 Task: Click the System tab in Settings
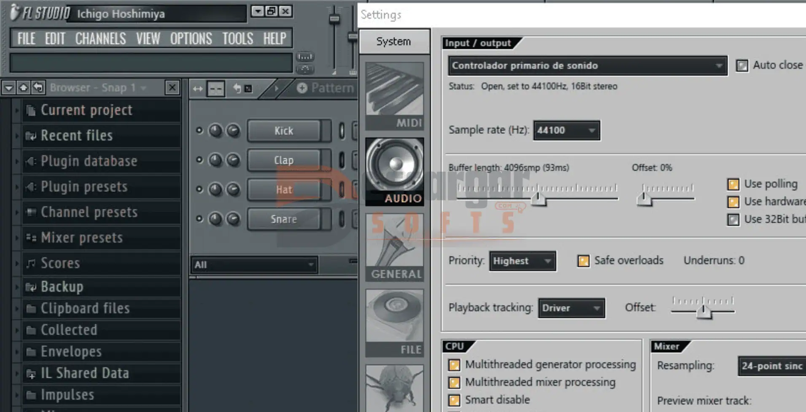click(394, 41)
